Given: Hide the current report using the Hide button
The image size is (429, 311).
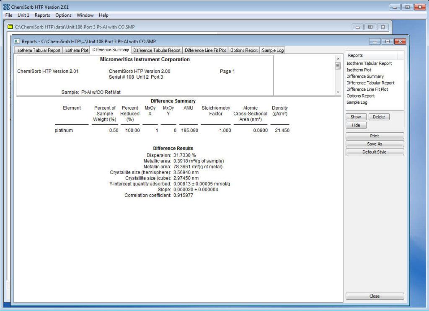Looking at the screenshot, I should 356,125.
